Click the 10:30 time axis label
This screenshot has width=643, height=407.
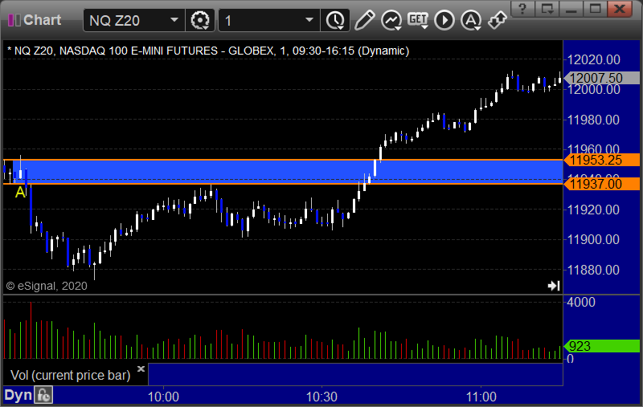pos(321,397)
